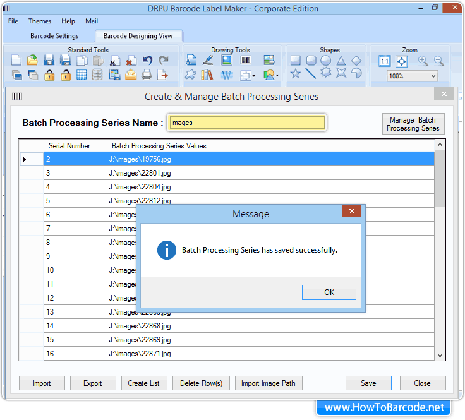Click OK in the Message dialog

click(329, 292)
